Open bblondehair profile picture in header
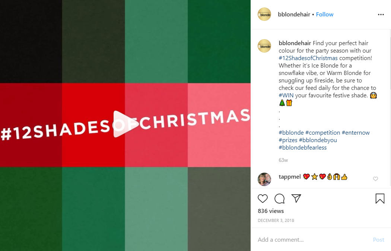The height and width of the screenshot is (251, 391). pos(264,14)
